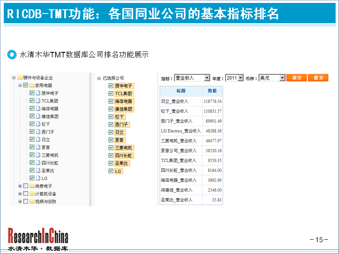
Task: Select 康佳集团 label in selected companies
Action: pos(124,109)
